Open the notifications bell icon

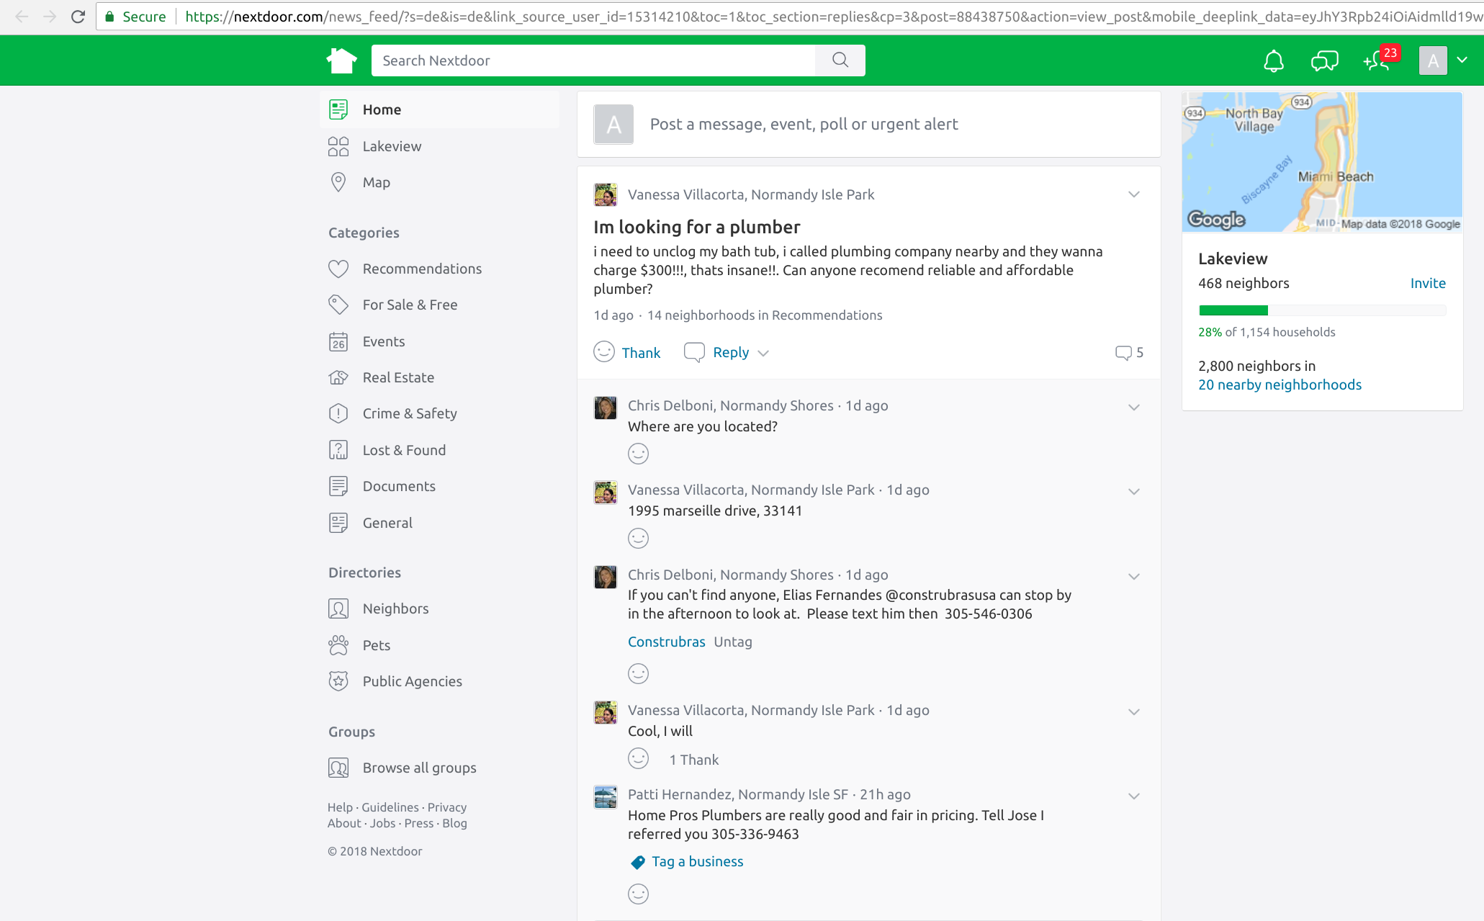click(1273, 61)
